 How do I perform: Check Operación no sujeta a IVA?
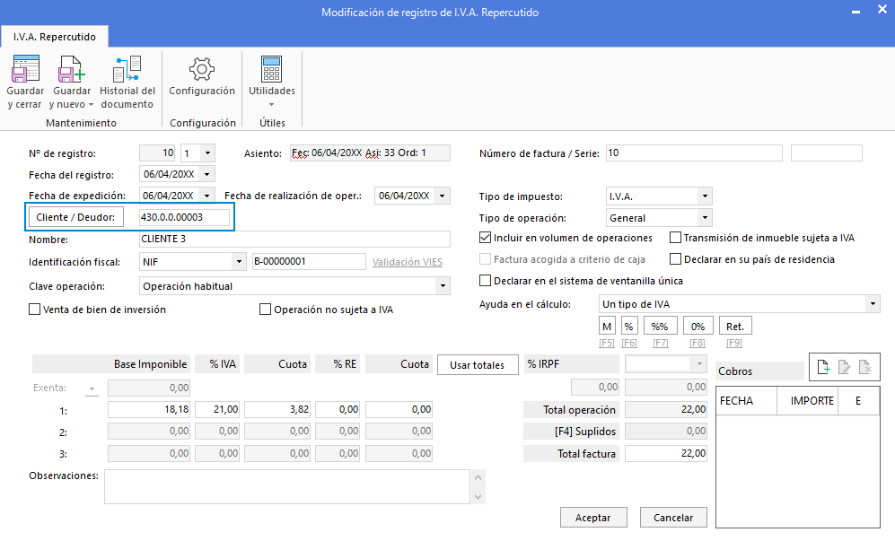click(265, 310)
